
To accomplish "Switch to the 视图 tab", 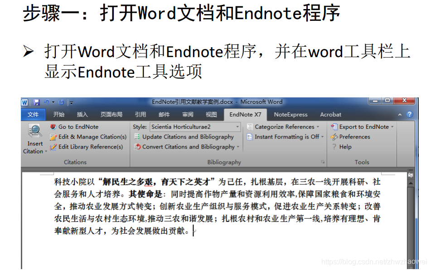I will point(211,115).
